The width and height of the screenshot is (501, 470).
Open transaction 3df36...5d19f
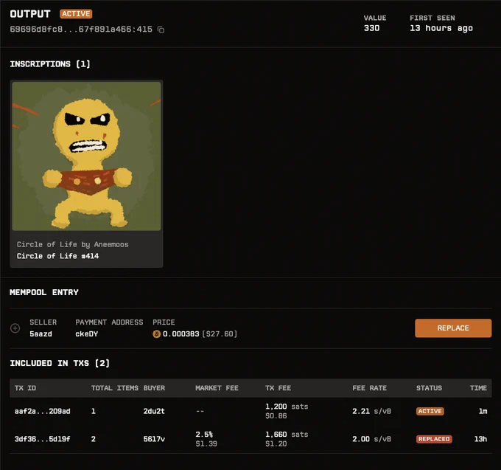[x=42, y=439]
